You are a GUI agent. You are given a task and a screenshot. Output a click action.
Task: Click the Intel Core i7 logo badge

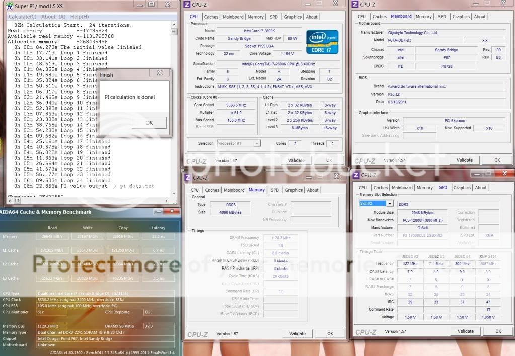[322, 42]
